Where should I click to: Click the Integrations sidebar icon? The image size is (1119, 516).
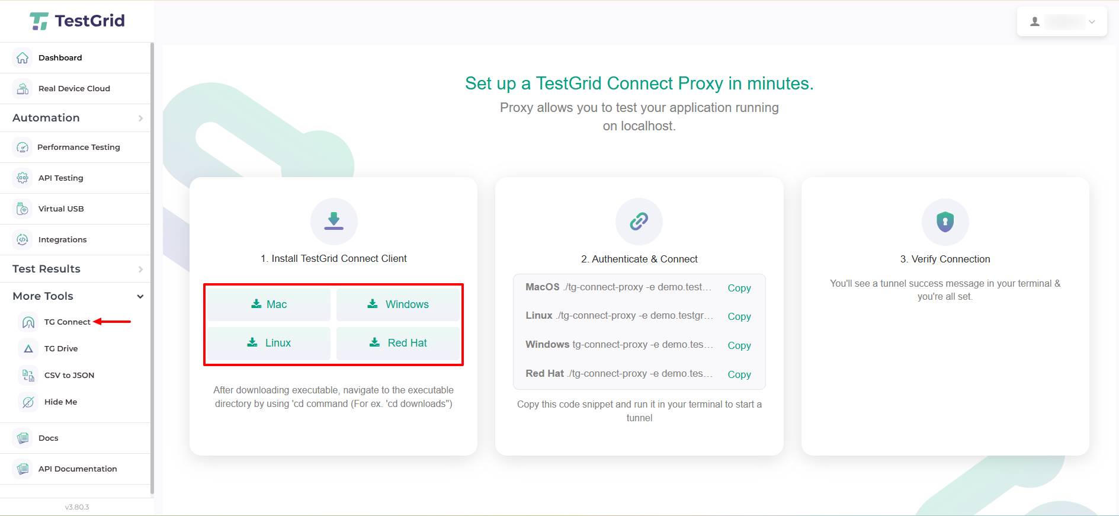click(23, 239)
